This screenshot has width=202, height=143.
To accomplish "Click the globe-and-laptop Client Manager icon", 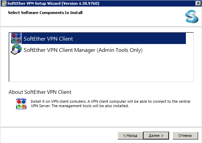I will (16, 49).
